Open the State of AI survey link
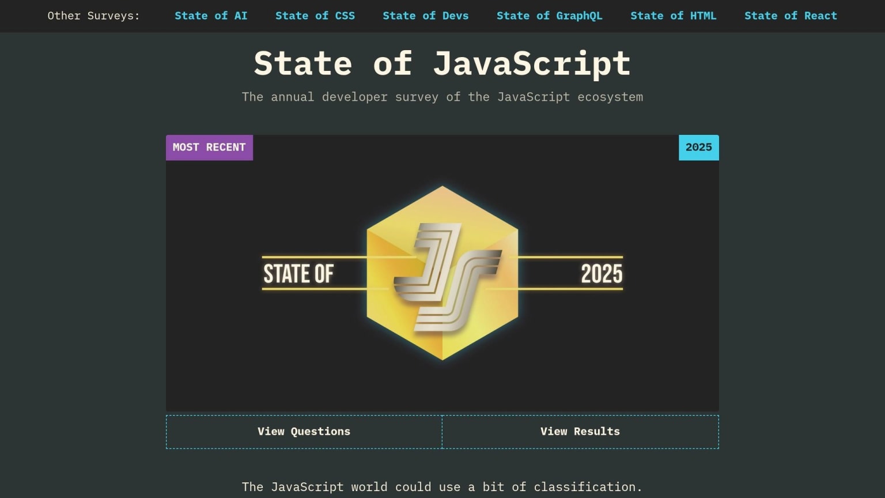This screenshot has height=498, width=885. (211, 16)
